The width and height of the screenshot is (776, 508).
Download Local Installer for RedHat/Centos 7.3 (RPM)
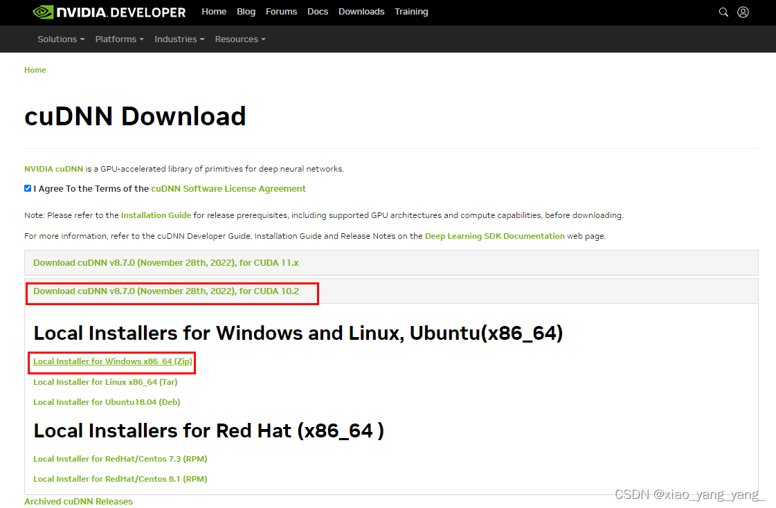point(120,459)
